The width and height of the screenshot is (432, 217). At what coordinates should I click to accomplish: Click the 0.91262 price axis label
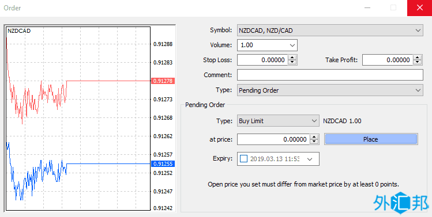click(163, 136)
